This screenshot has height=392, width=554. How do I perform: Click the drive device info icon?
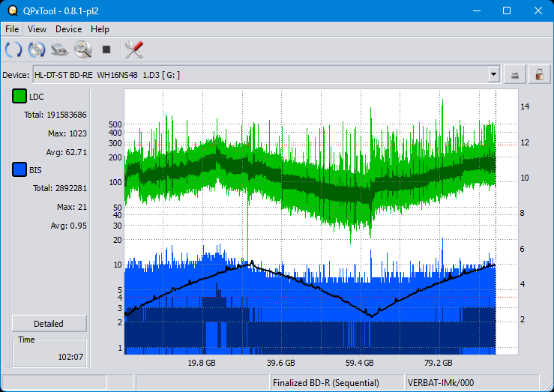coord(60,49)
